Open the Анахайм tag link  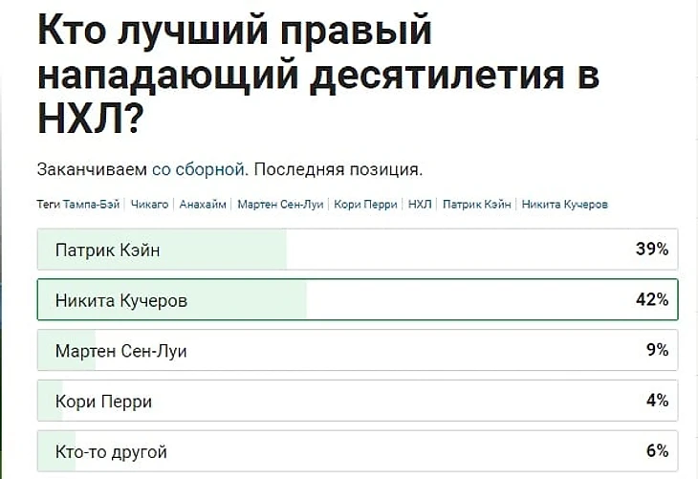click(x=203, y=205)
